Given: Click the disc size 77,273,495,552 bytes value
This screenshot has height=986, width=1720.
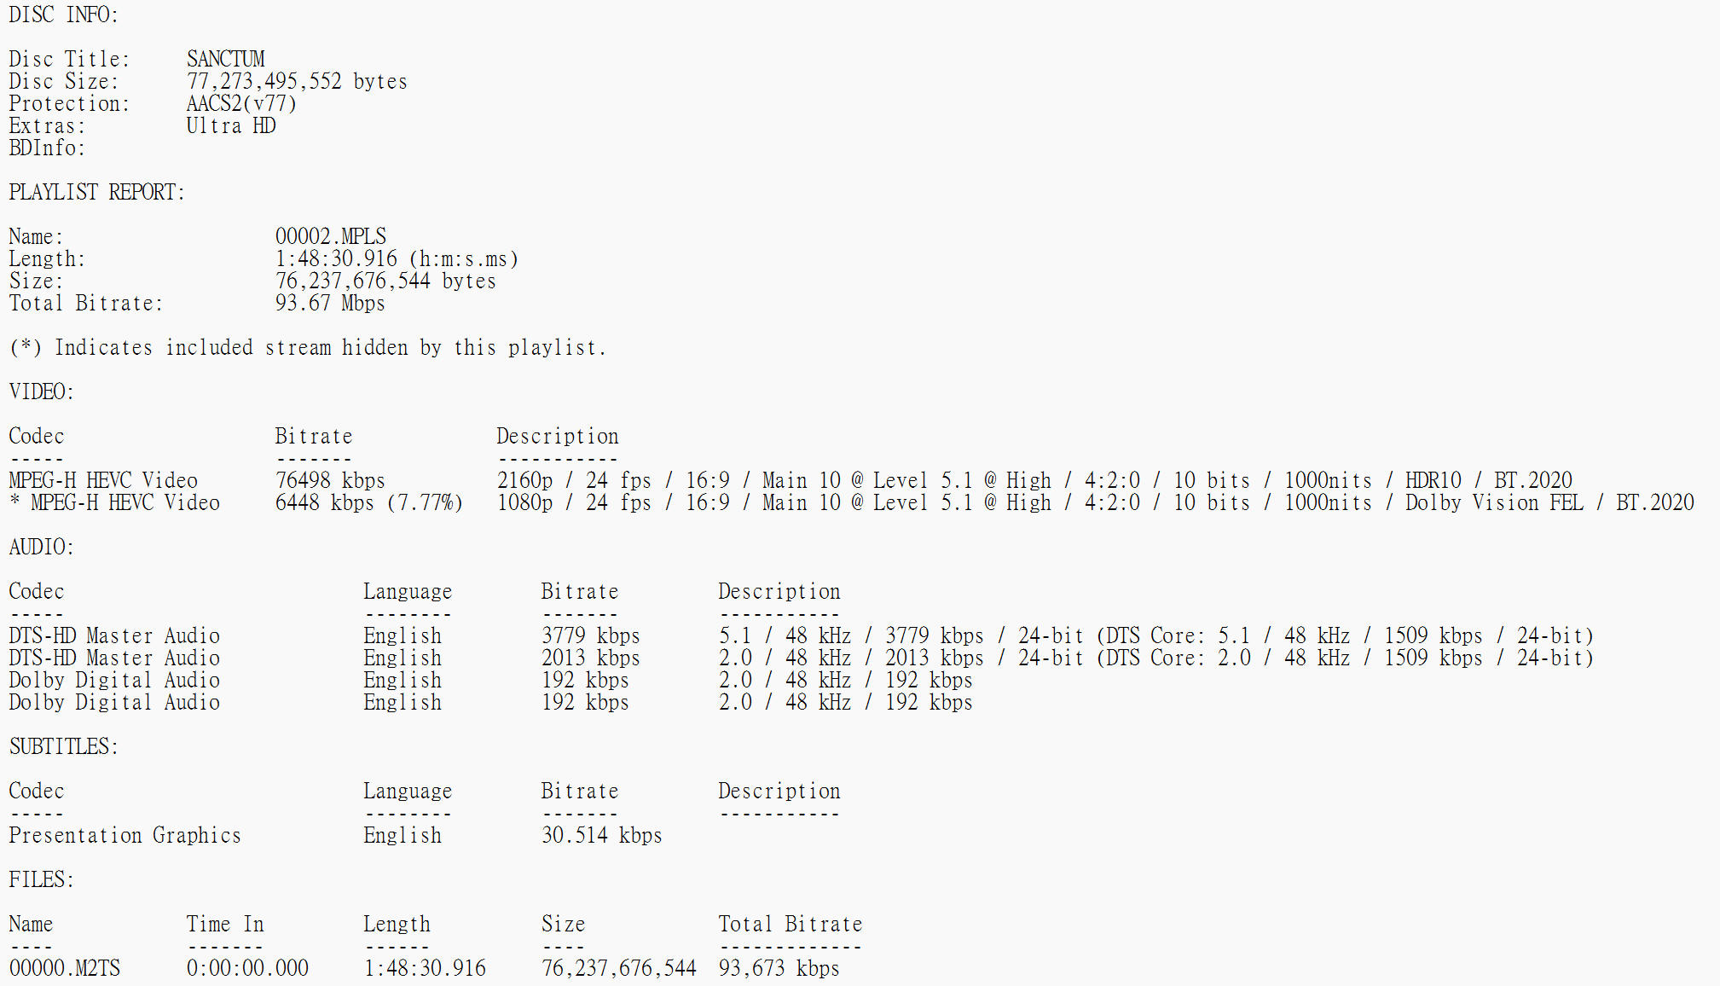Looking at the screenshot, I should pos(297,81).
